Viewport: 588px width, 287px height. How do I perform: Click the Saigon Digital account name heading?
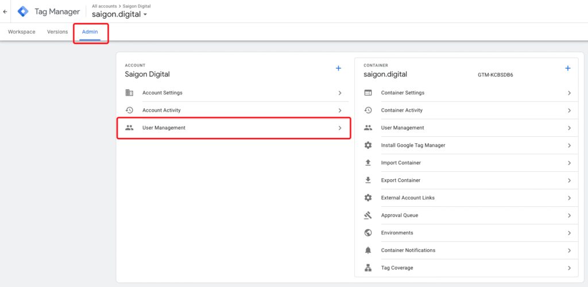coord(148,74)
